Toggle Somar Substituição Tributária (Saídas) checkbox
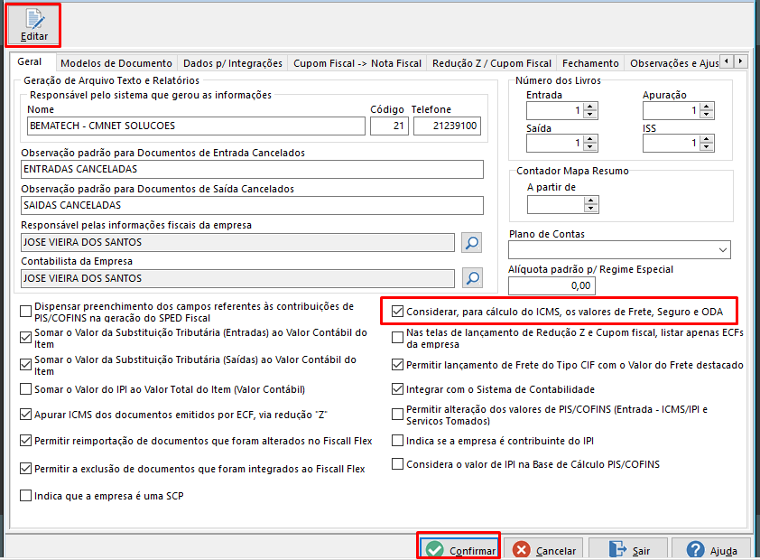 [x=25, y=365]
